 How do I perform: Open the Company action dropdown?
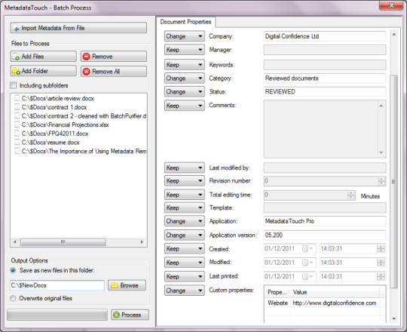(x=185, y=36)
